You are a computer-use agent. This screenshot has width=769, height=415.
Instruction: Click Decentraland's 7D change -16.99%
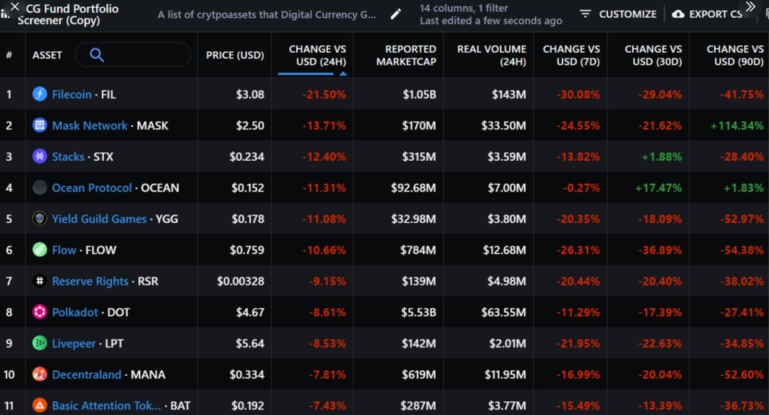coord(577,374)
